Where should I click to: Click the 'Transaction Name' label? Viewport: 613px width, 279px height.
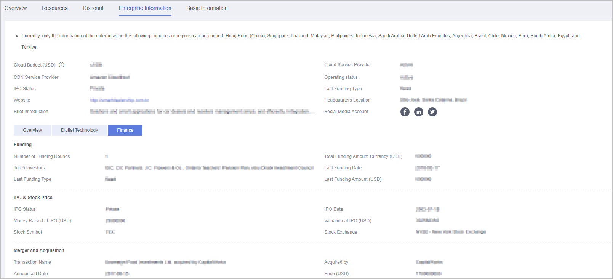pos(32,262)
